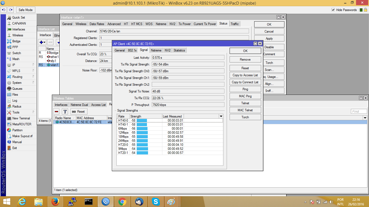Click the MAC Telnet button
The height and width of the screenshot is (207, 369).
pos(245,110)
